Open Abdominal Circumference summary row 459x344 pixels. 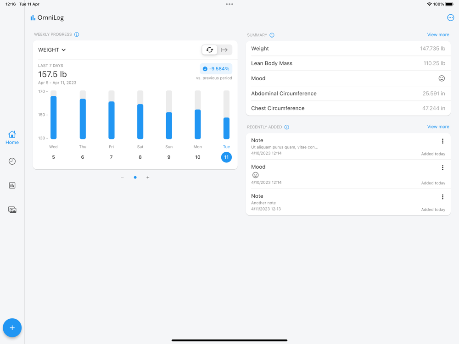click(x=348, y=94)
